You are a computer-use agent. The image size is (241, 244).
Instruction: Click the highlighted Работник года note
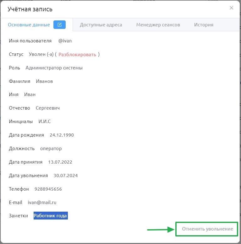(51, 215)
